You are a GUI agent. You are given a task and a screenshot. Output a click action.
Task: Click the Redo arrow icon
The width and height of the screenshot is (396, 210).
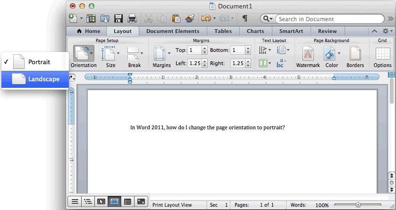coord(224,18)
